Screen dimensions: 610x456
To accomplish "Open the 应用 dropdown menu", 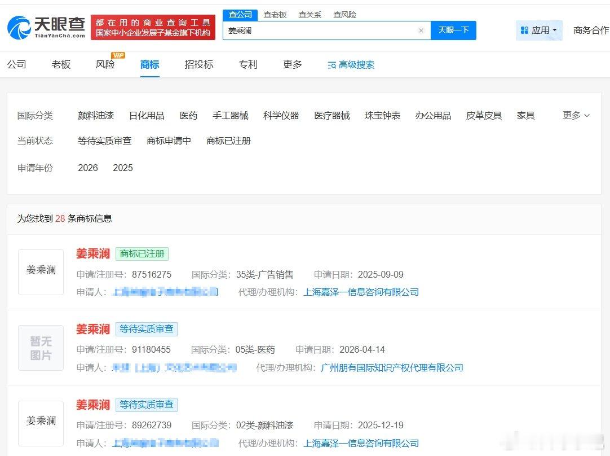I will click(539, 30).
